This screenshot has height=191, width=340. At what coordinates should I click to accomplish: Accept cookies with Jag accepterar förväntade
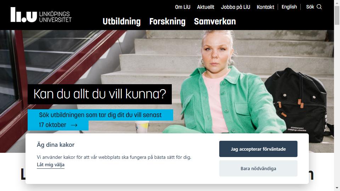(258, 149)
